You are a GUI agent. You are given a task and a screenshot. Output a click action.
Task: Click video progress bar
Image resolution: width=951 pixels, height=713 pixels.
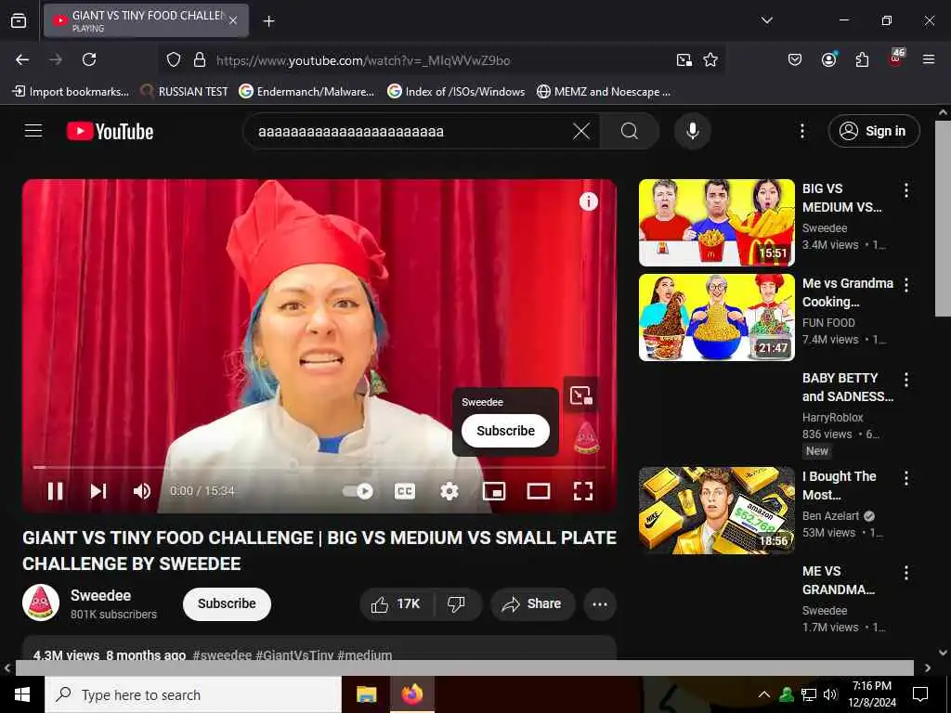(319, 468)
